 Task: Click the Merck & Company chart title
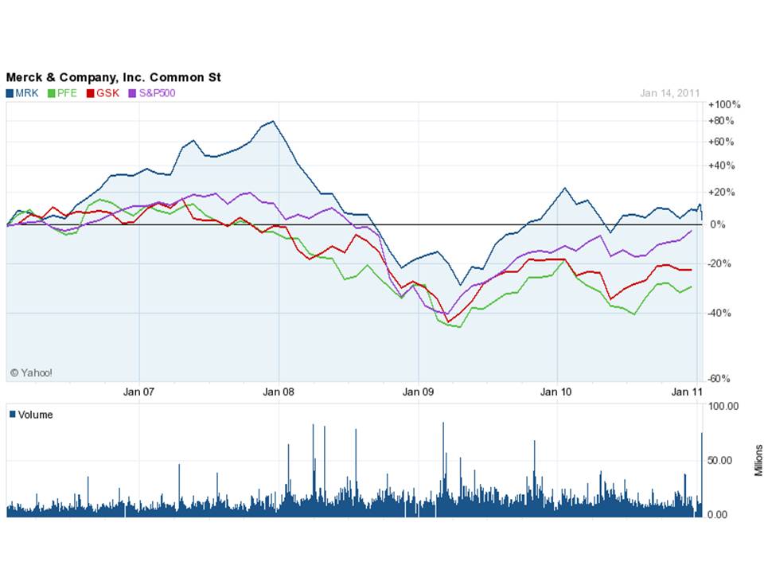coord(114,77)
